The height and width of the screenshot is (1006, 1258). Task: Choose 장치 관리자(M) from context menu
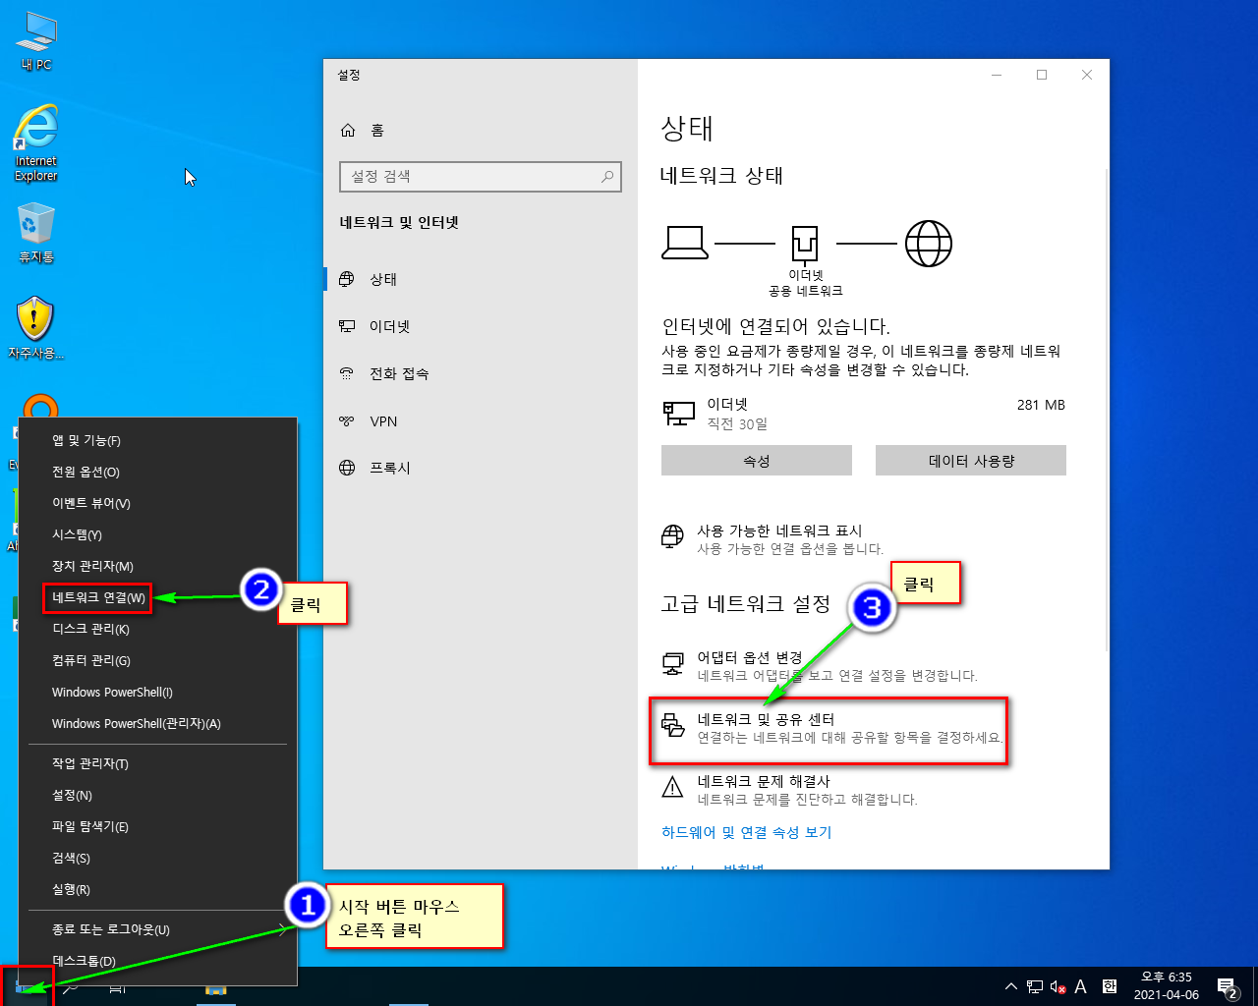click(x=92, y=566)
